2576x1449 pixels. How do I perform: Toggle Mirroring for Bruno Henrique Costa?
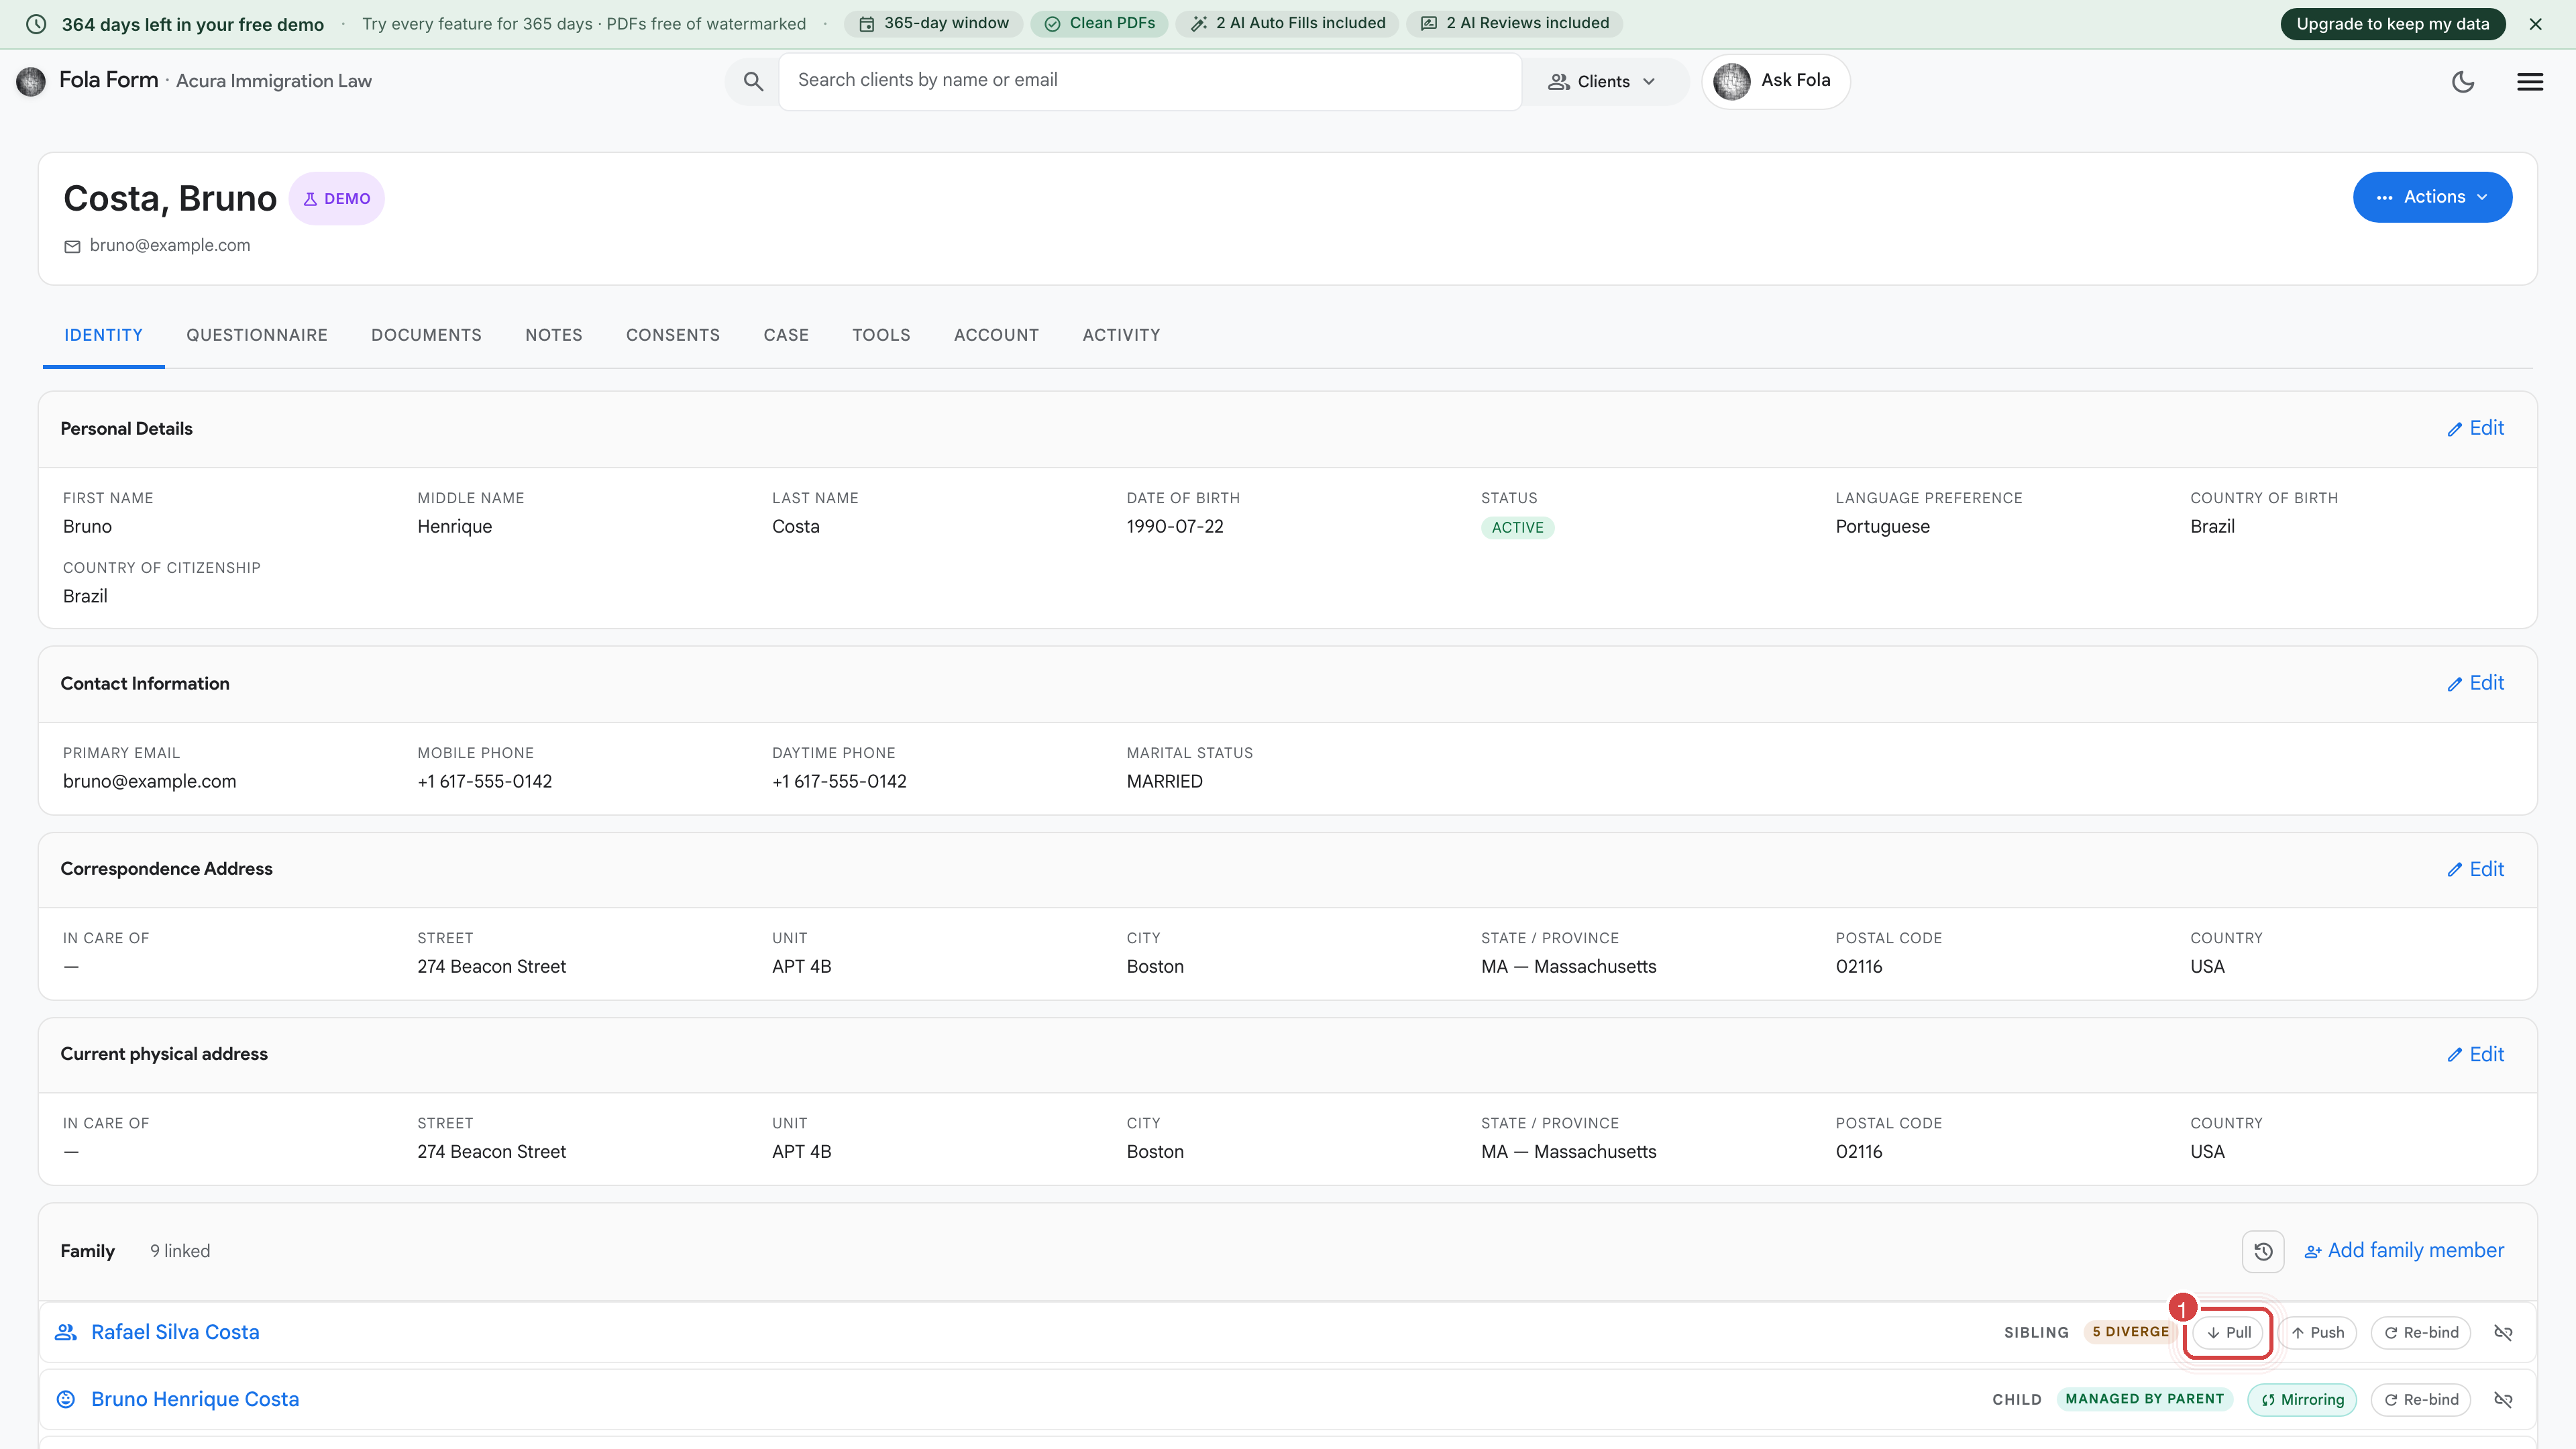pyautogui.click(x=2302, y=1399)
